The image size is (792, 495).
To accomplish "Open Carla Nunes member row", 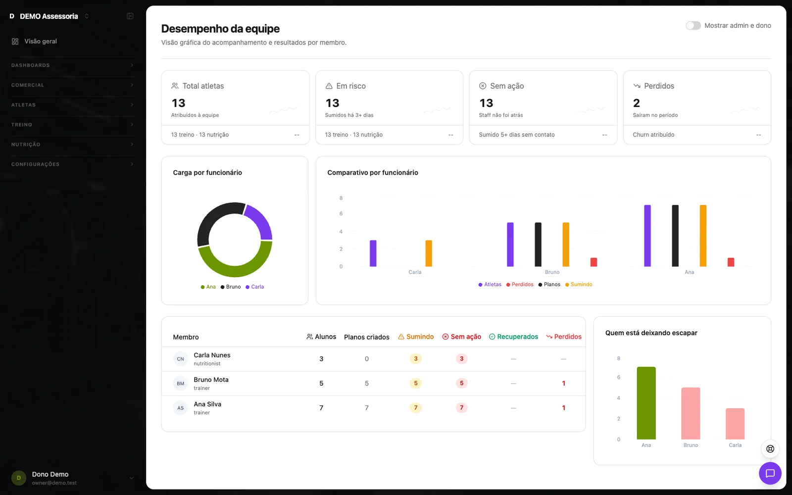I will click(373, 359).
